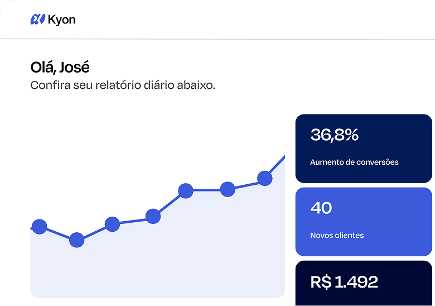
Task: Click the "Novos clientes" label
Action: point(337,235)
